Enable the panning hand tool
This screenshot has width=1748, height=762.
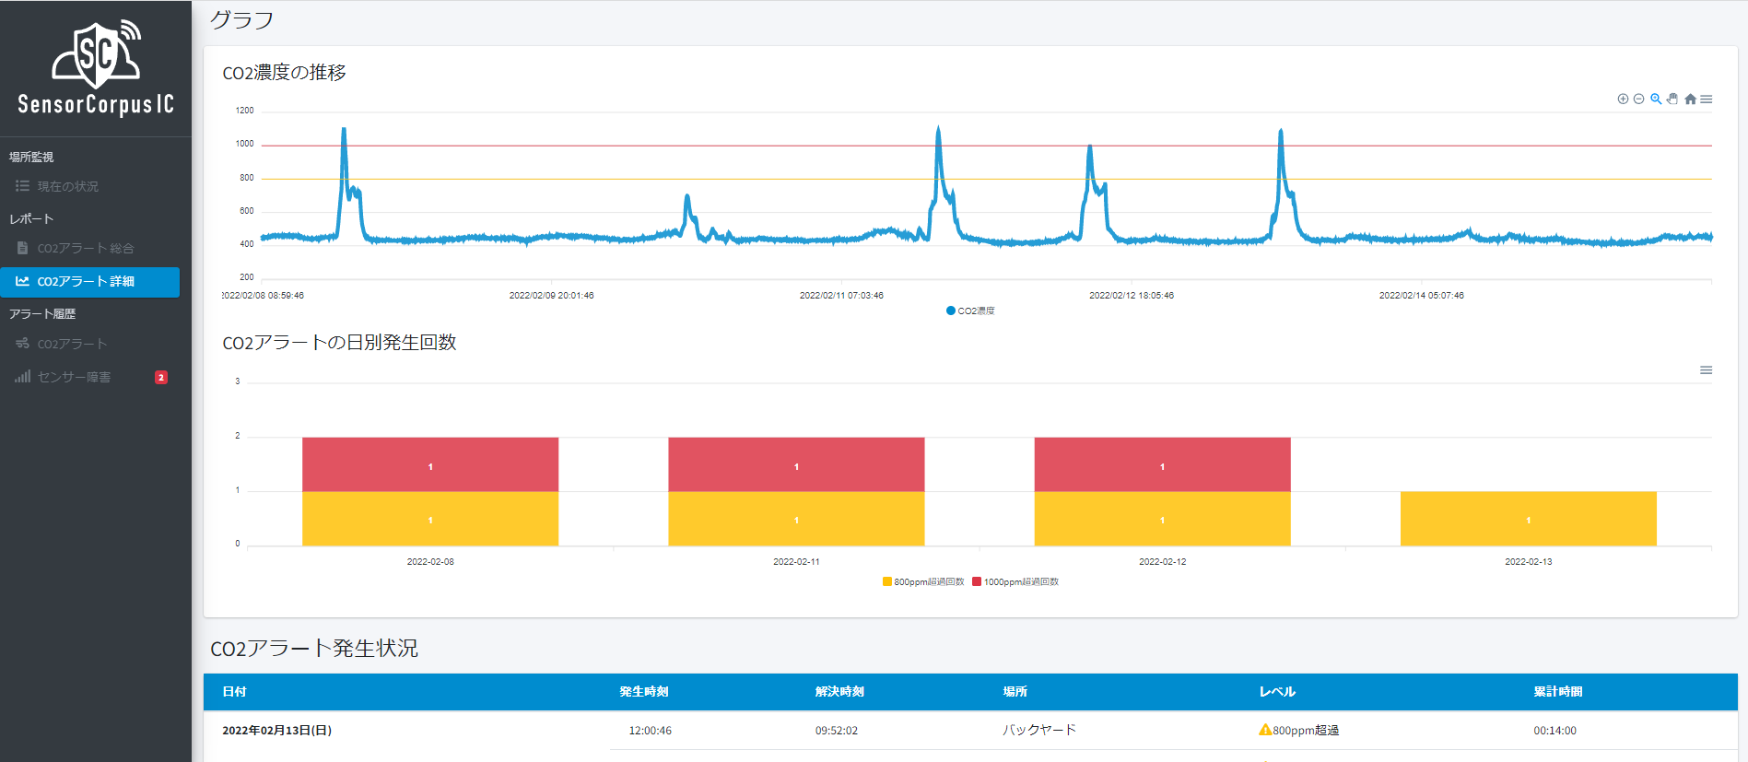click(1672, 99)
